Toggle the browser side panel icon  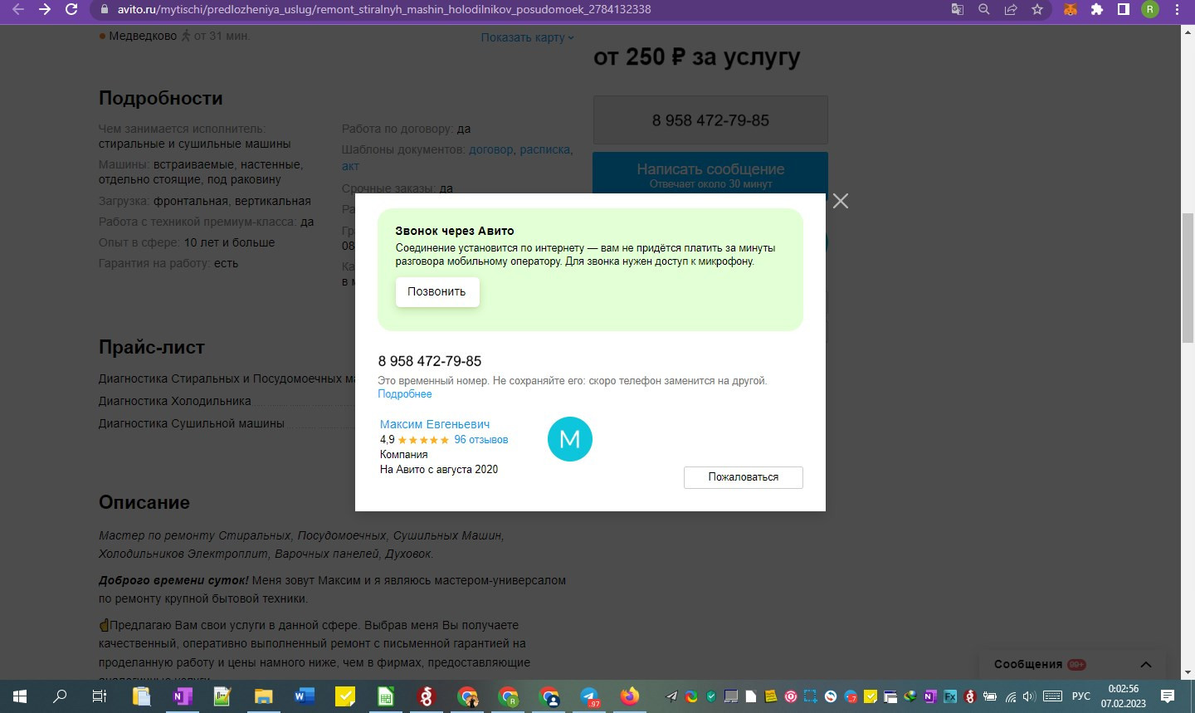[x=1124, y=9]
